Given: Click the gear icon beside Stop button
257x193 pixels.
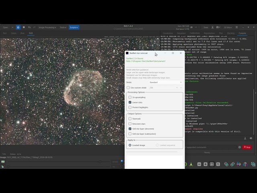Looking at the screenshot, I should 239,147.
